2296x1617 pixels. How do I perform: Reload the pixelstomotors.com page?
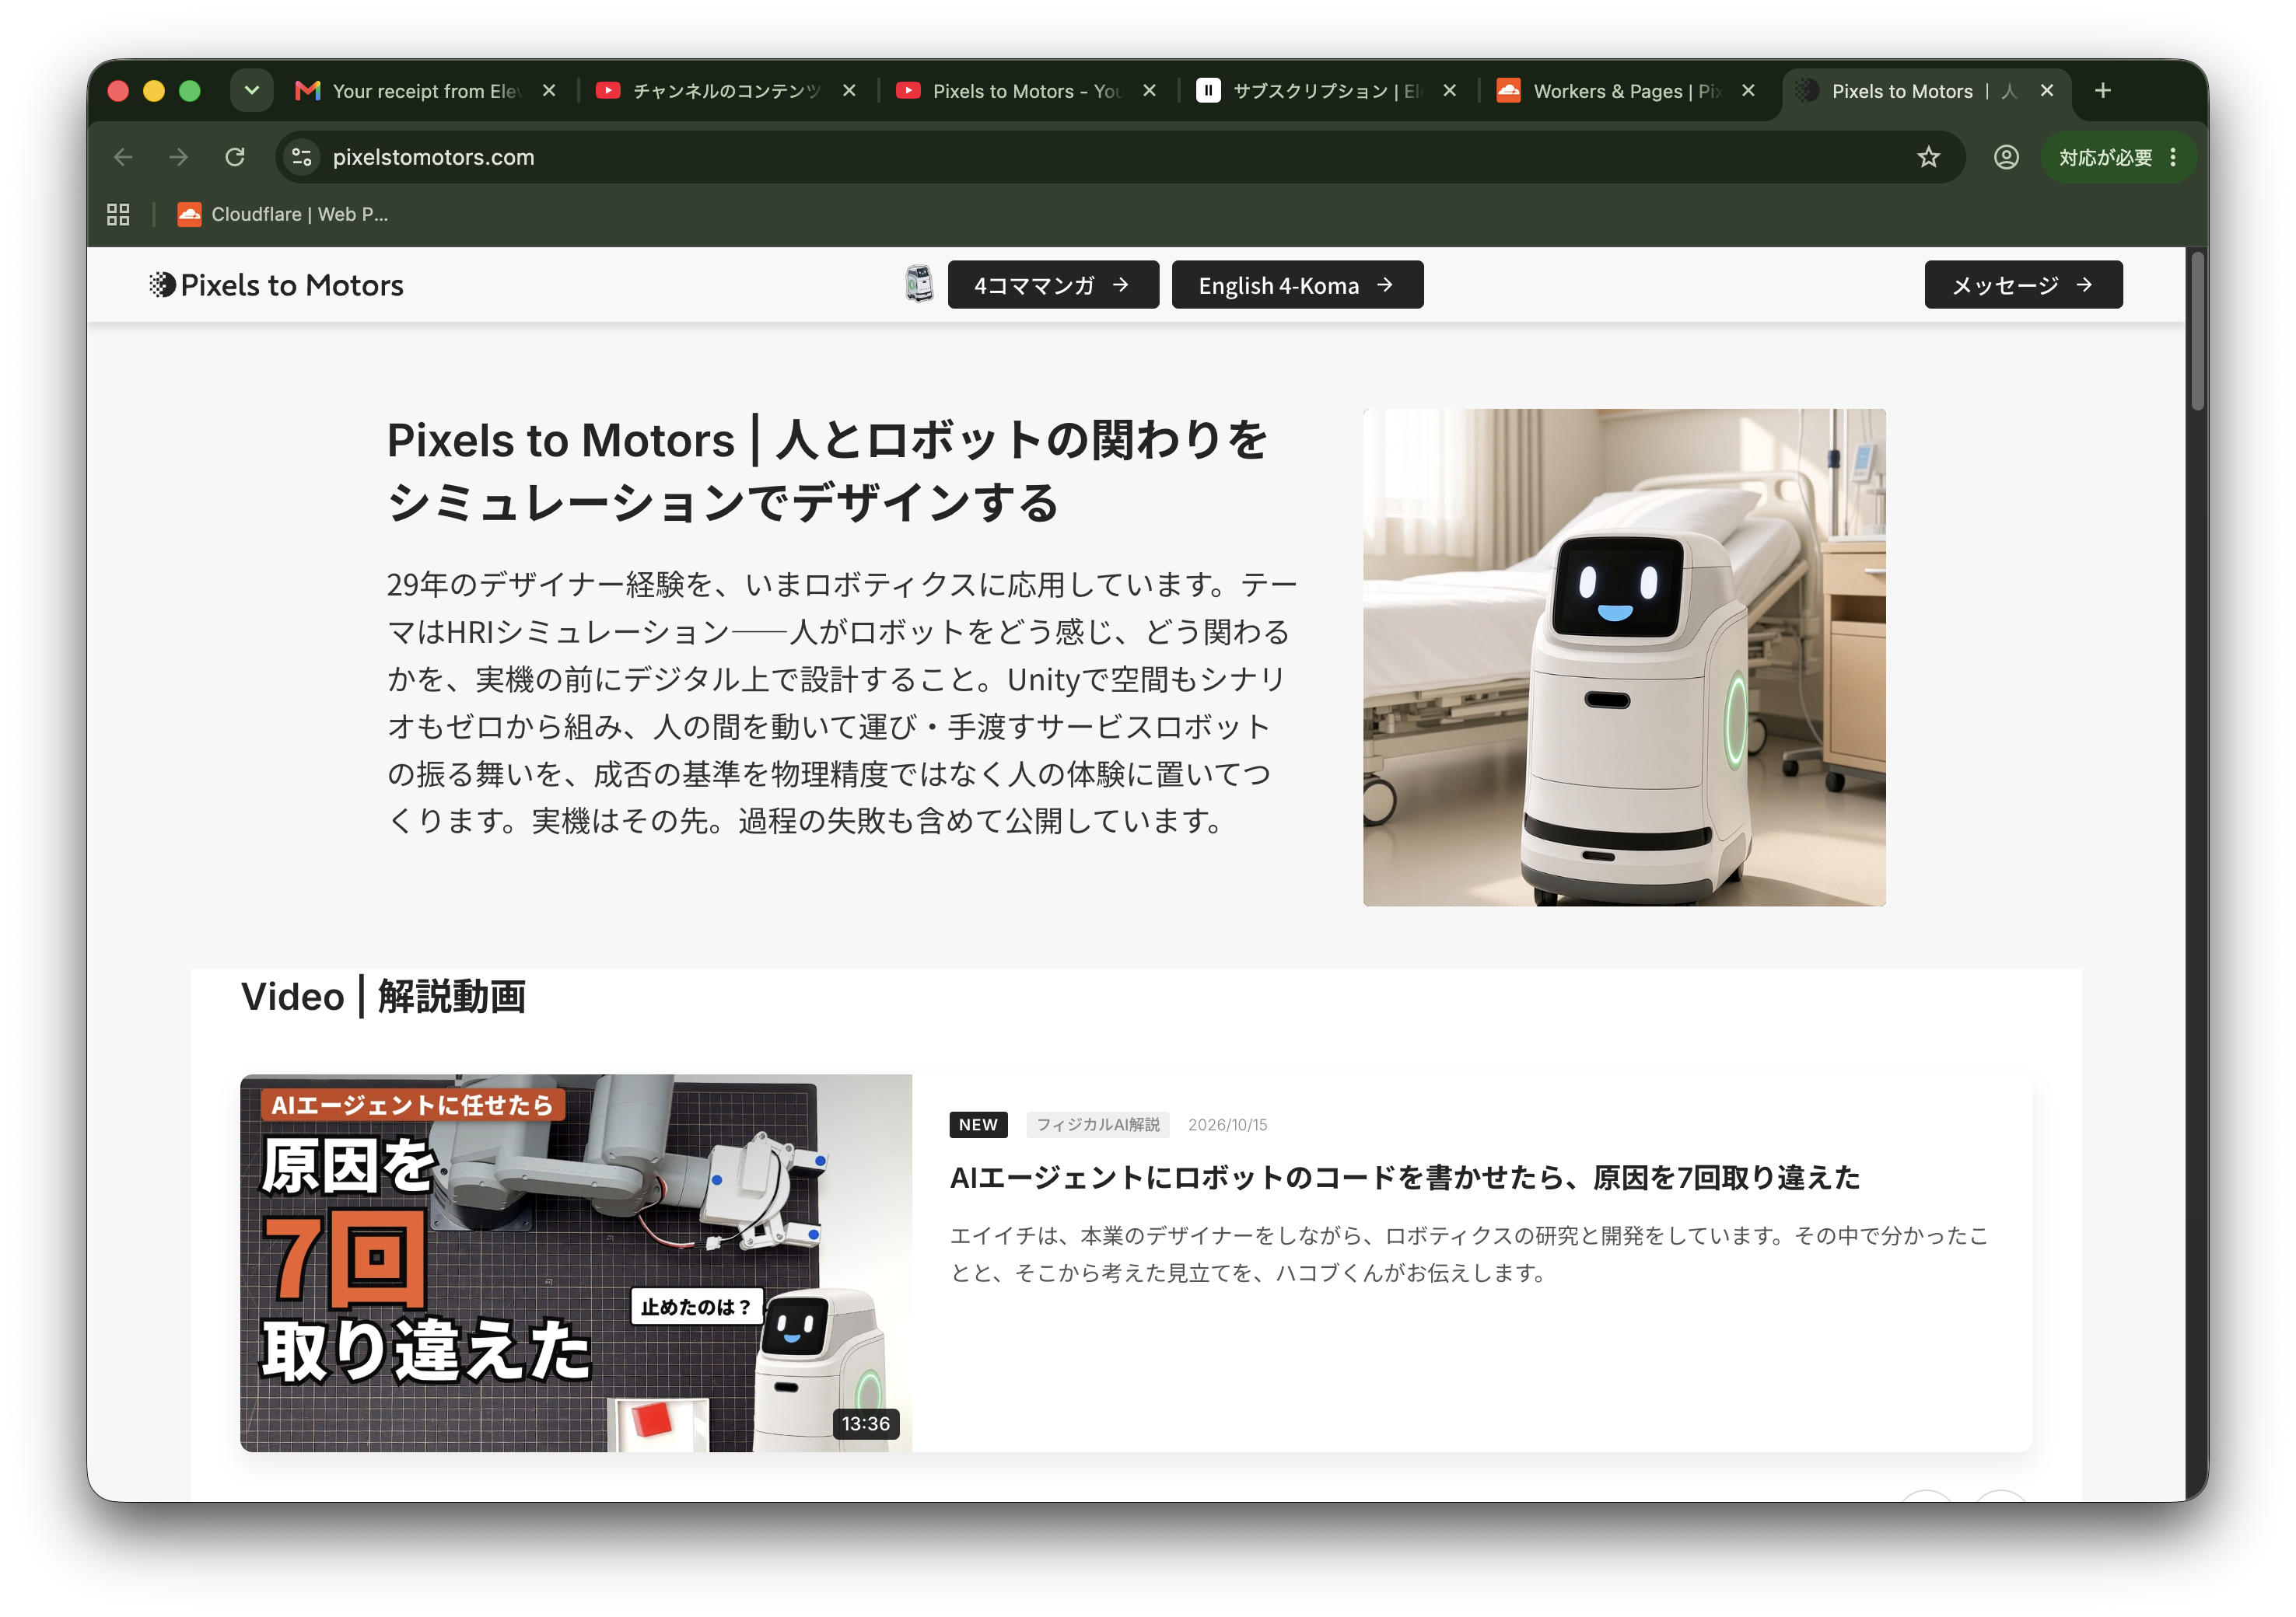(235, 157)
